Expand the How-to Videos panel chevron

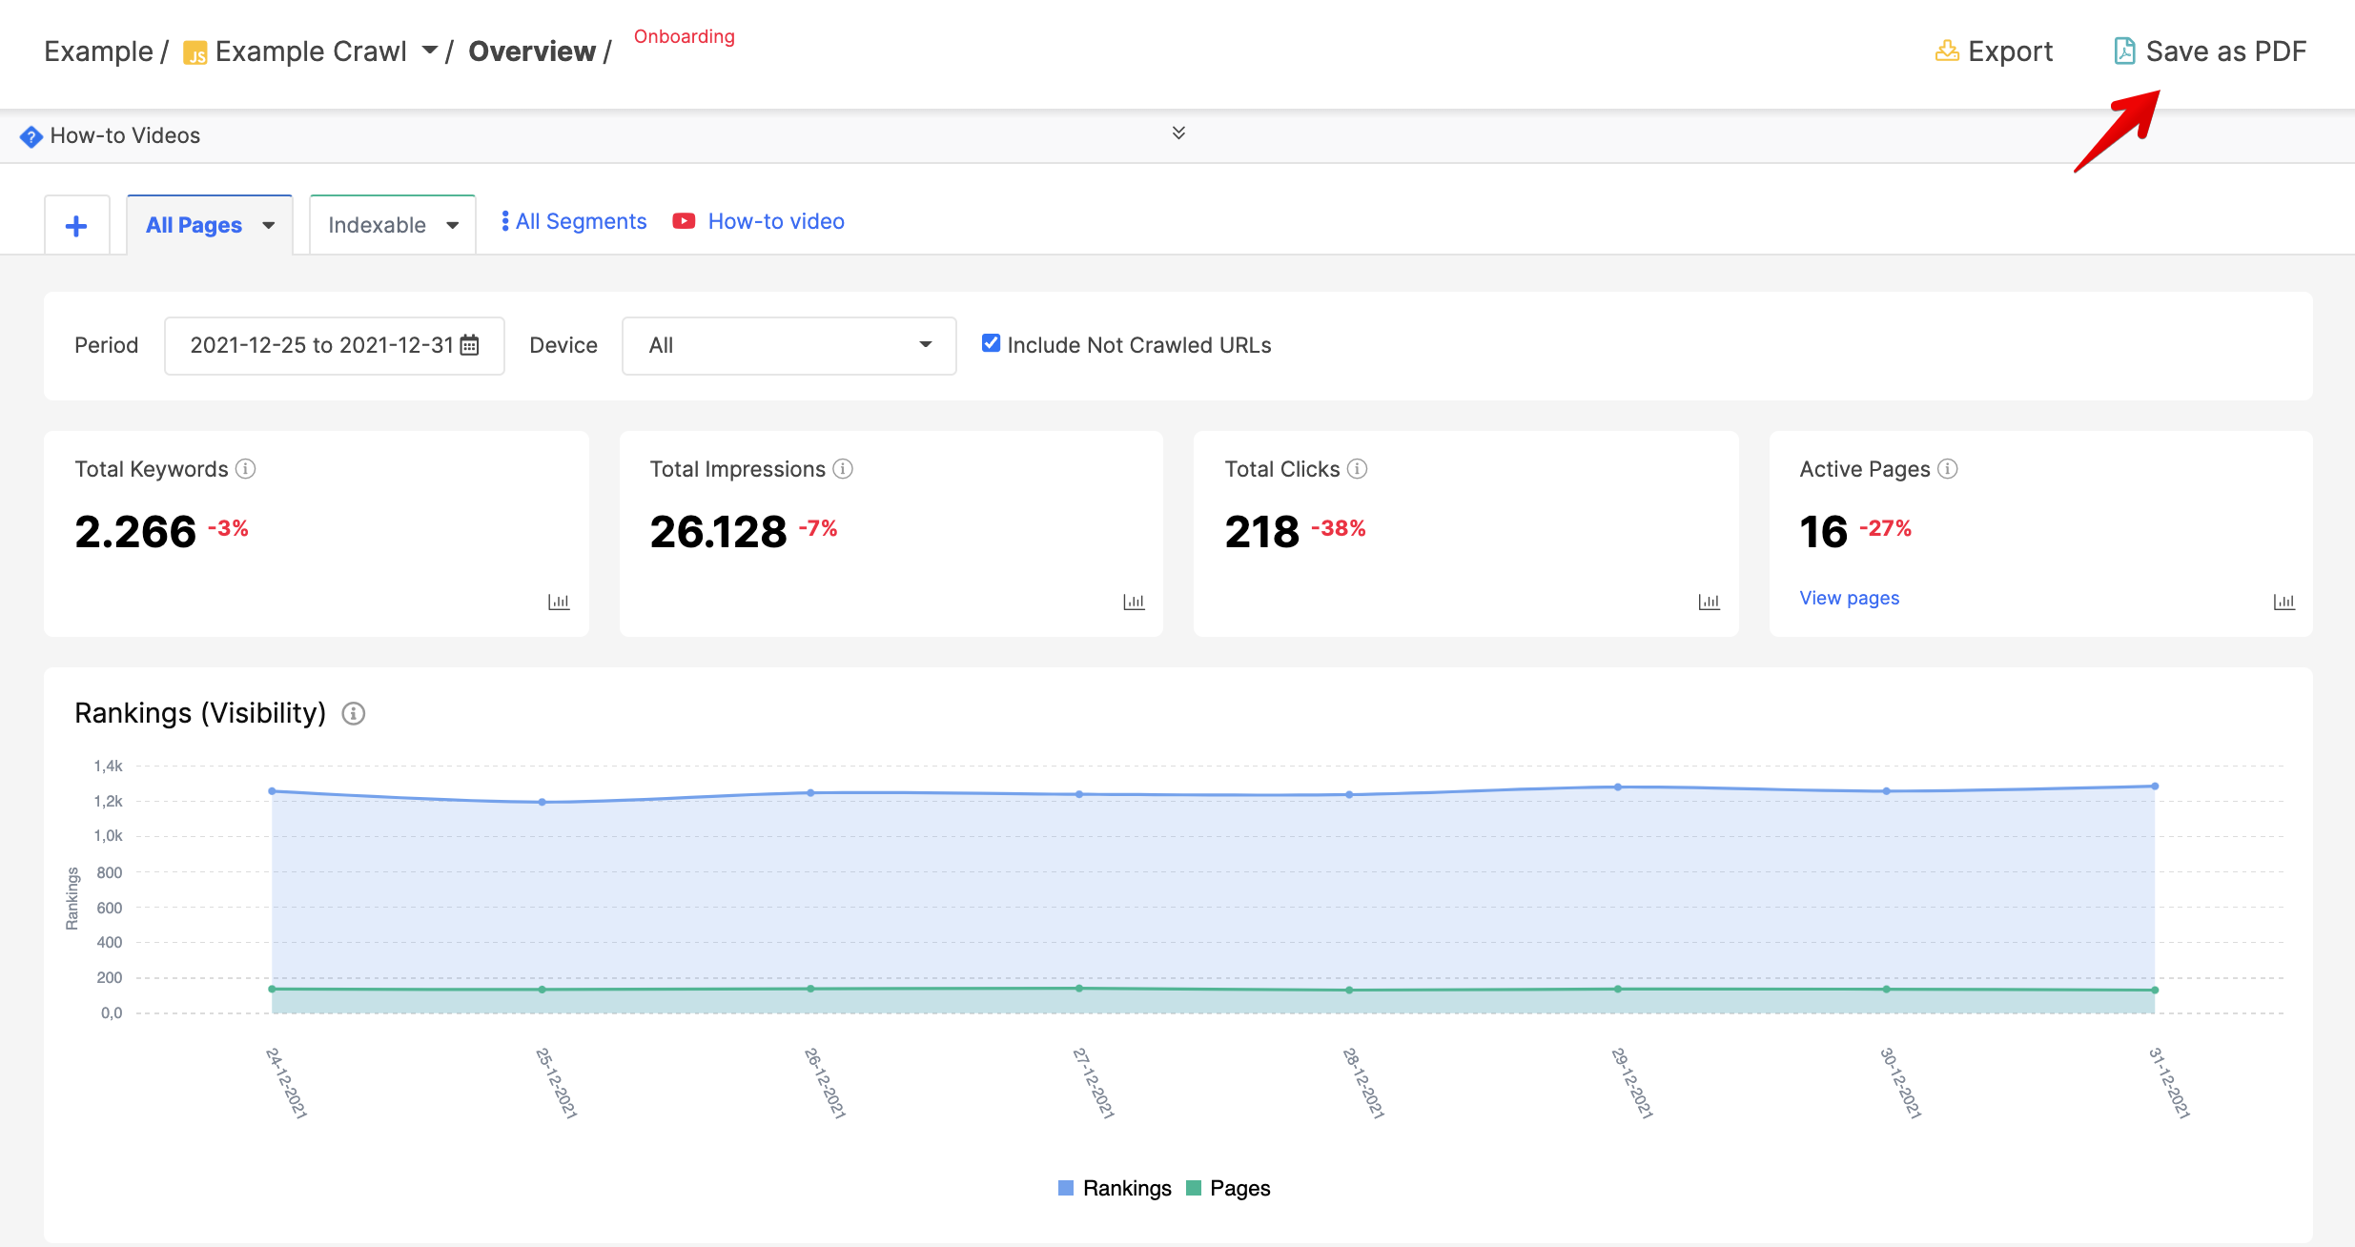click(x=1178, y=133)
